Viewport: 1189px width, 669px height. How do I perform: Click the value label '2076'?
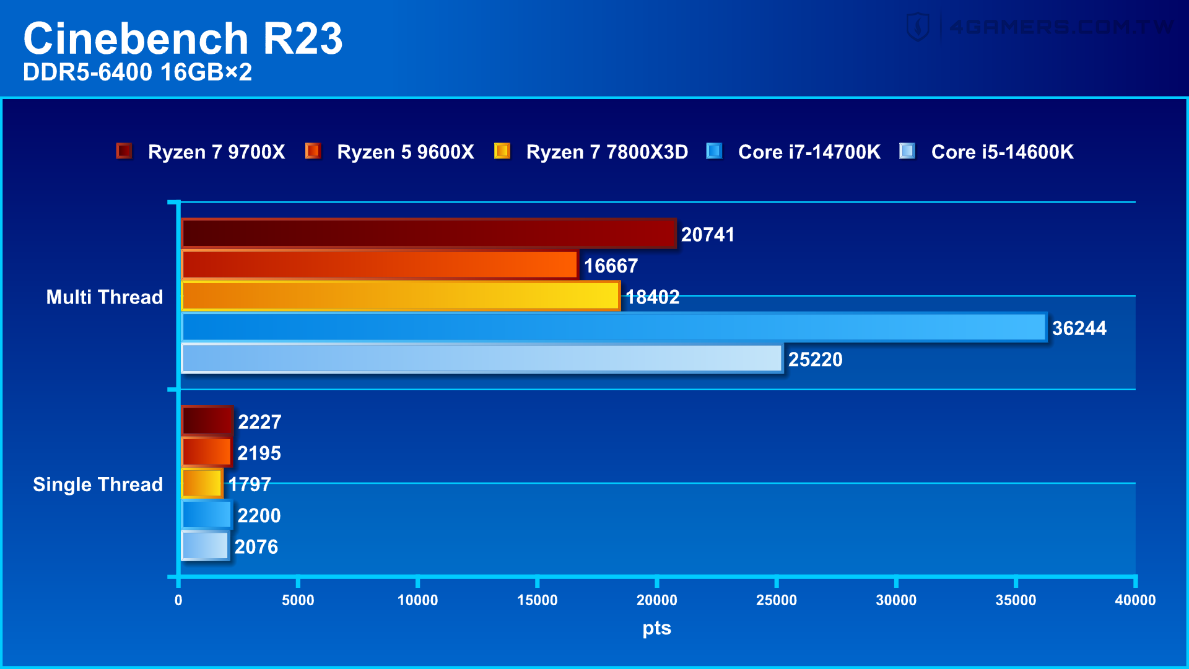(x=256, y=547)
